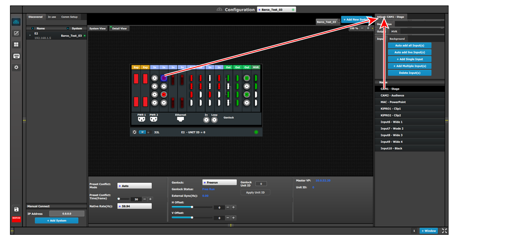513x240 pixels.
Task: Collapse the right panel with the >> arrows
Action: (x=447, y=121)
